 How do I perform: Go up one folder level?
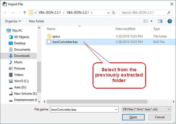coord(25,13)
